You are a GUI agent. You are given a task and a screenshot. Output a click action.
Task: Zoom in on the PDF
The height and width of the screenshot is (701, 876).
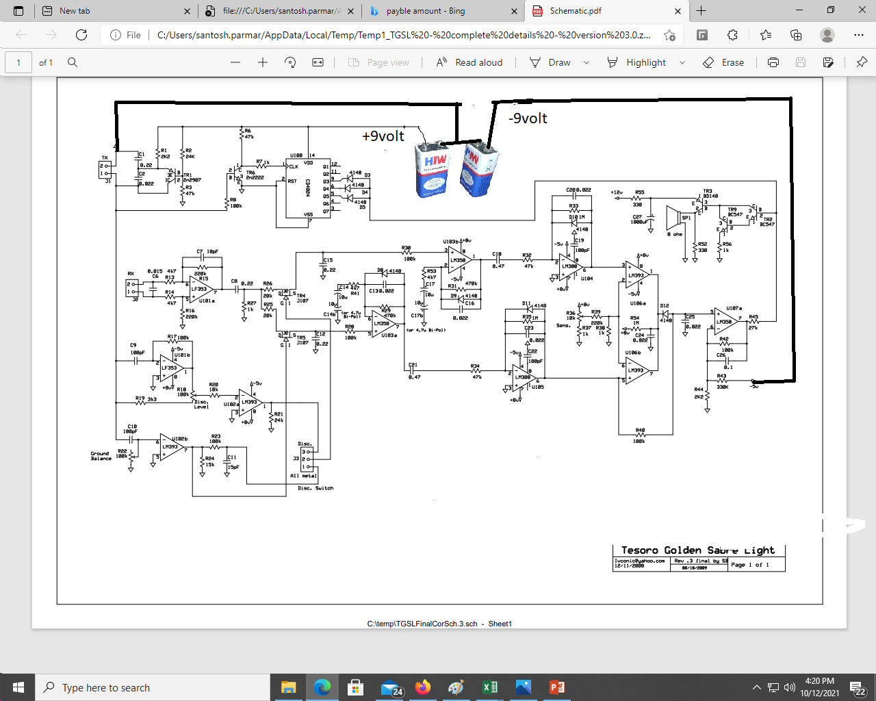click(263, 62)
